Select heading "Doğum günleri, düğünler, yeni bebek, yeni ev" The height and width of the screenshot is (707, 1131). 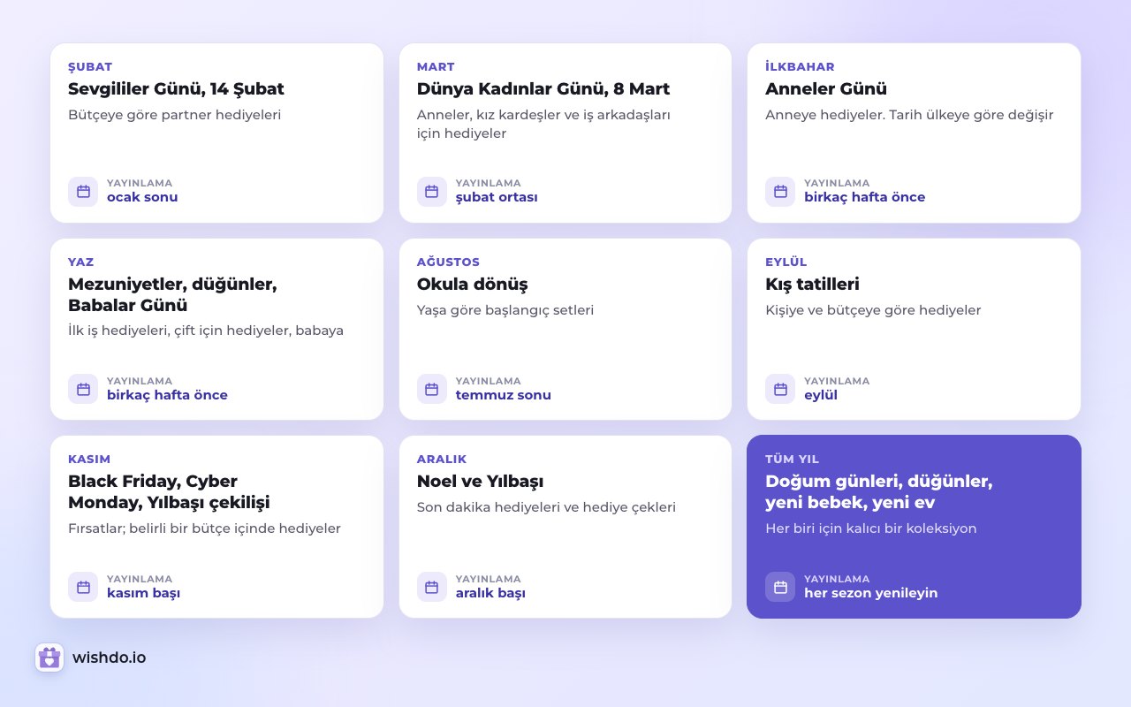pos(879,491)
